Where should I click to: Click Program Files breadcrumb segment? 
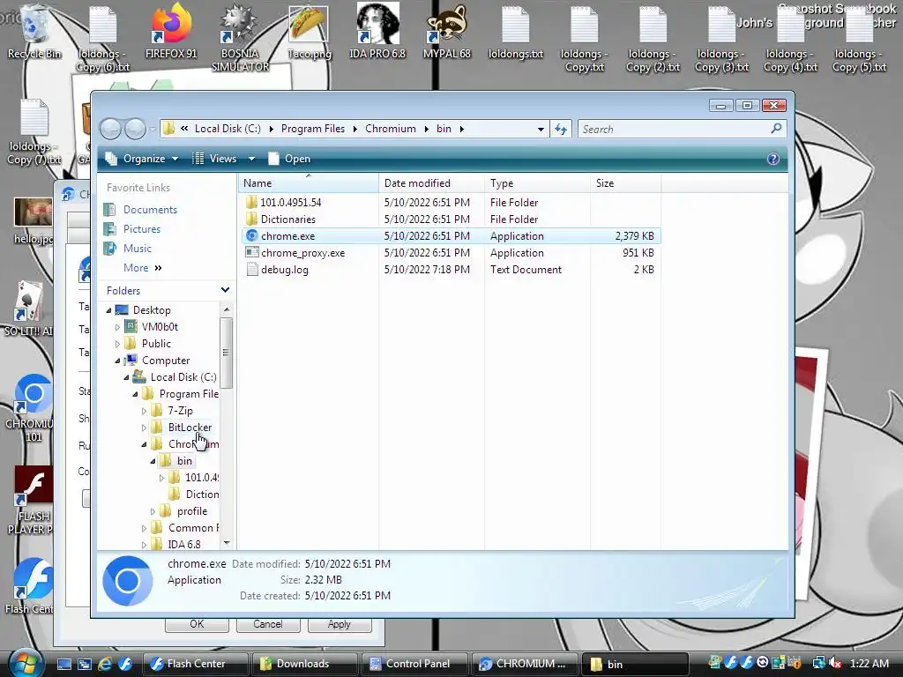coord(313,129)
